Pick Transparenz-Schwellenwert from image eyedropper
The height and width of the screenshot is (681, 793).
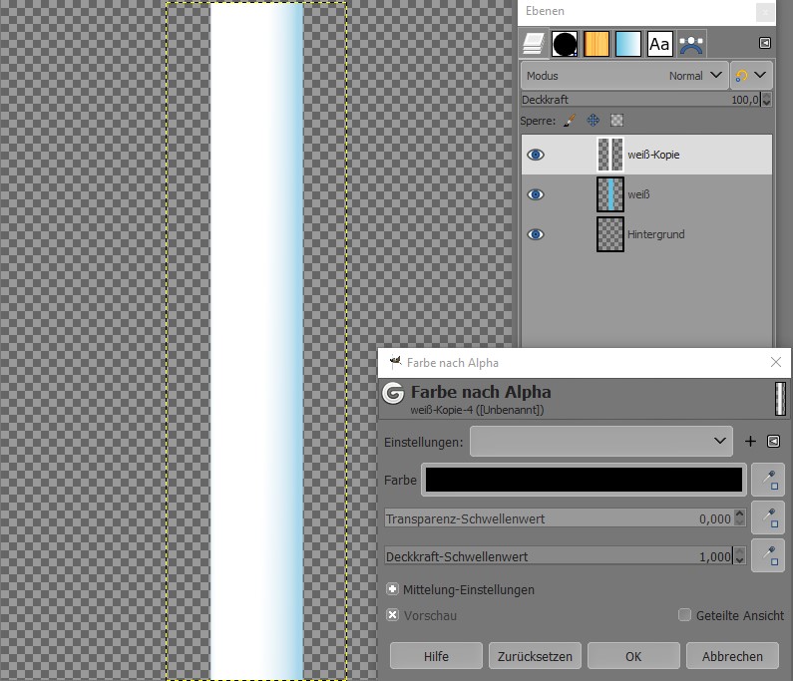click(768, 517)
